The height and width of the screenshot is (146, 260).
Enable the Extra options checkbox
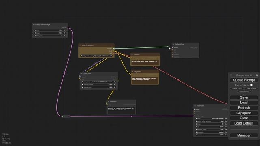click(251, 85)
